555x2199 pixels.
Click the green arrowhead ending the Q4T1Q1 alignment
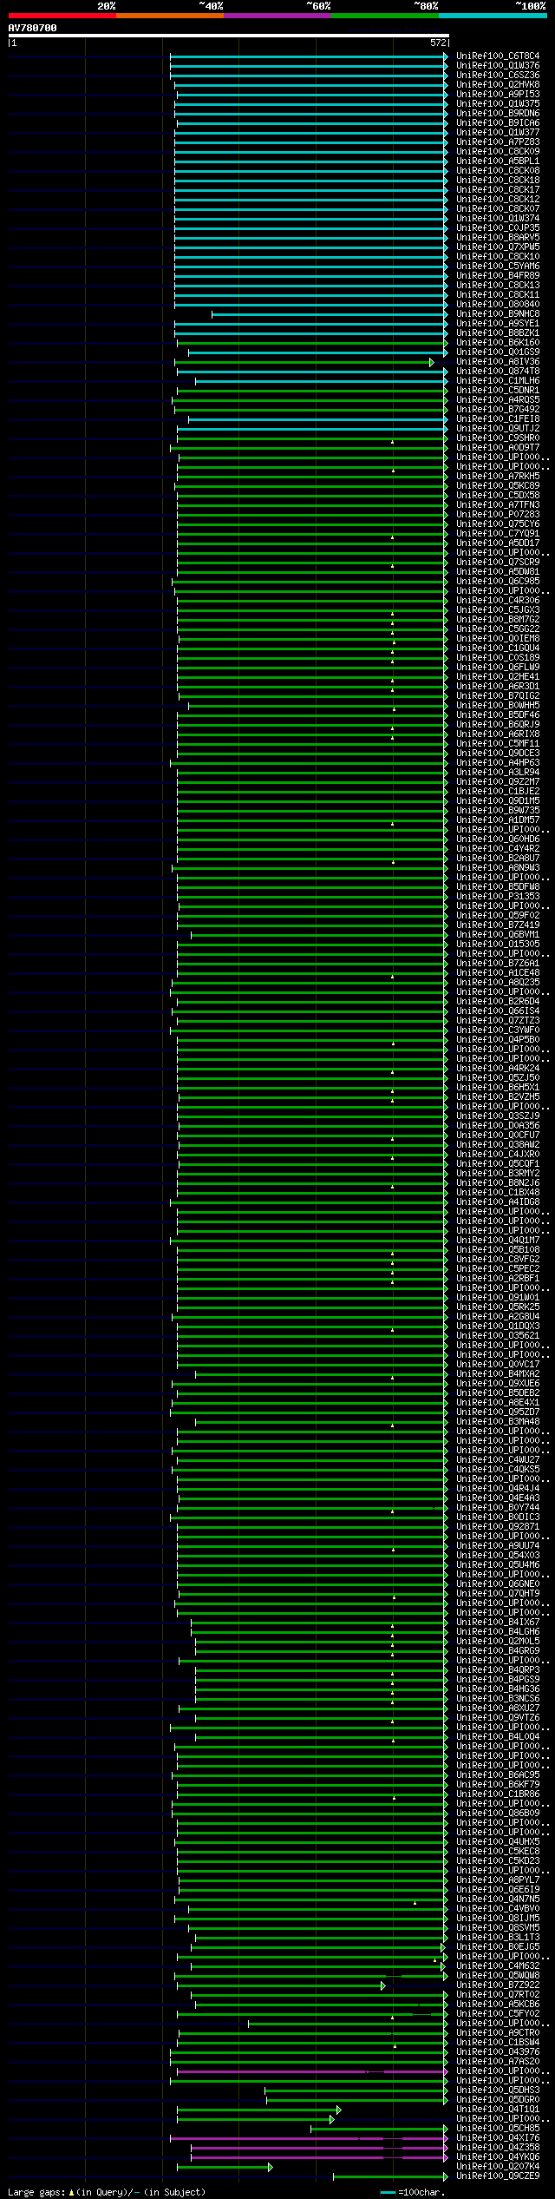[339, 2110]
